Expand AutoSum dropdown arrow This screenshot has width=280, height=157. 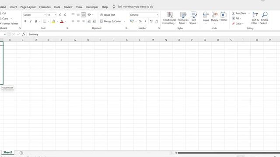[249, 13]
